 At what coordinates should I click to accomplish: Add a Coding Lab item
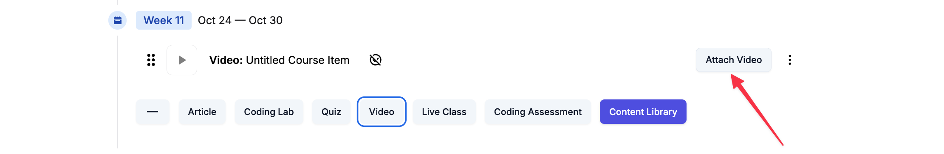(x=269, y=112)
